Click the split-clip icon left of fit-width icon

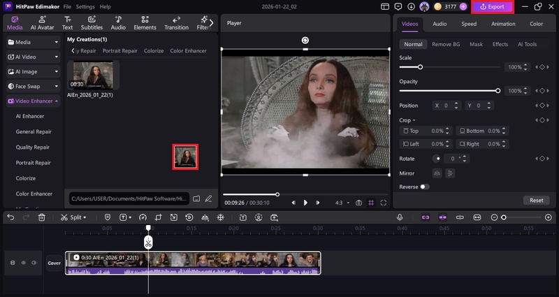pos(460,217)
